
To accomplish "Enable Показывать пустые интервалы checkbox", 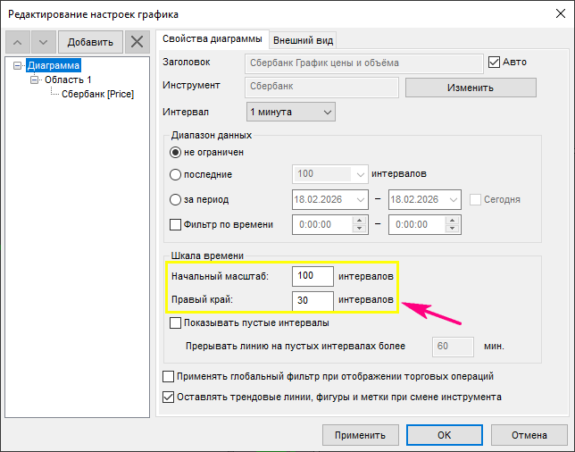I will click(176, 322).
